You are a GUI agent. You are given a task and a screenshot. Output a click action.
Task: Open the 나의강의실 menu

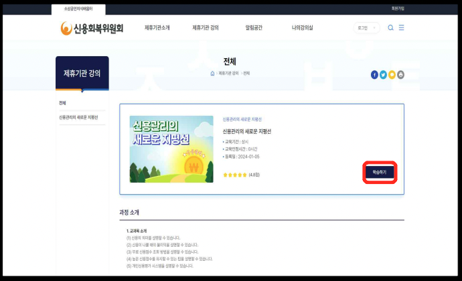302,28
